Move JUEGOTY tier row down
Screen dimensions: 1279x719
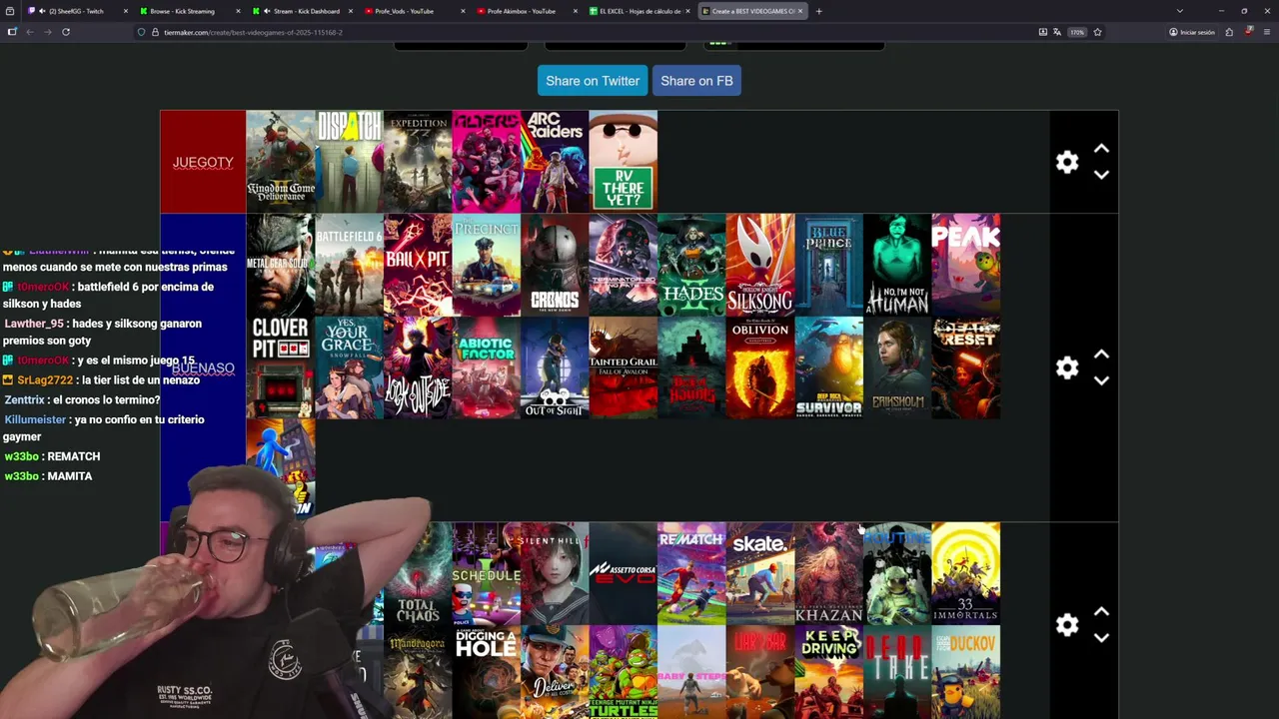[x=1101, y=175]
